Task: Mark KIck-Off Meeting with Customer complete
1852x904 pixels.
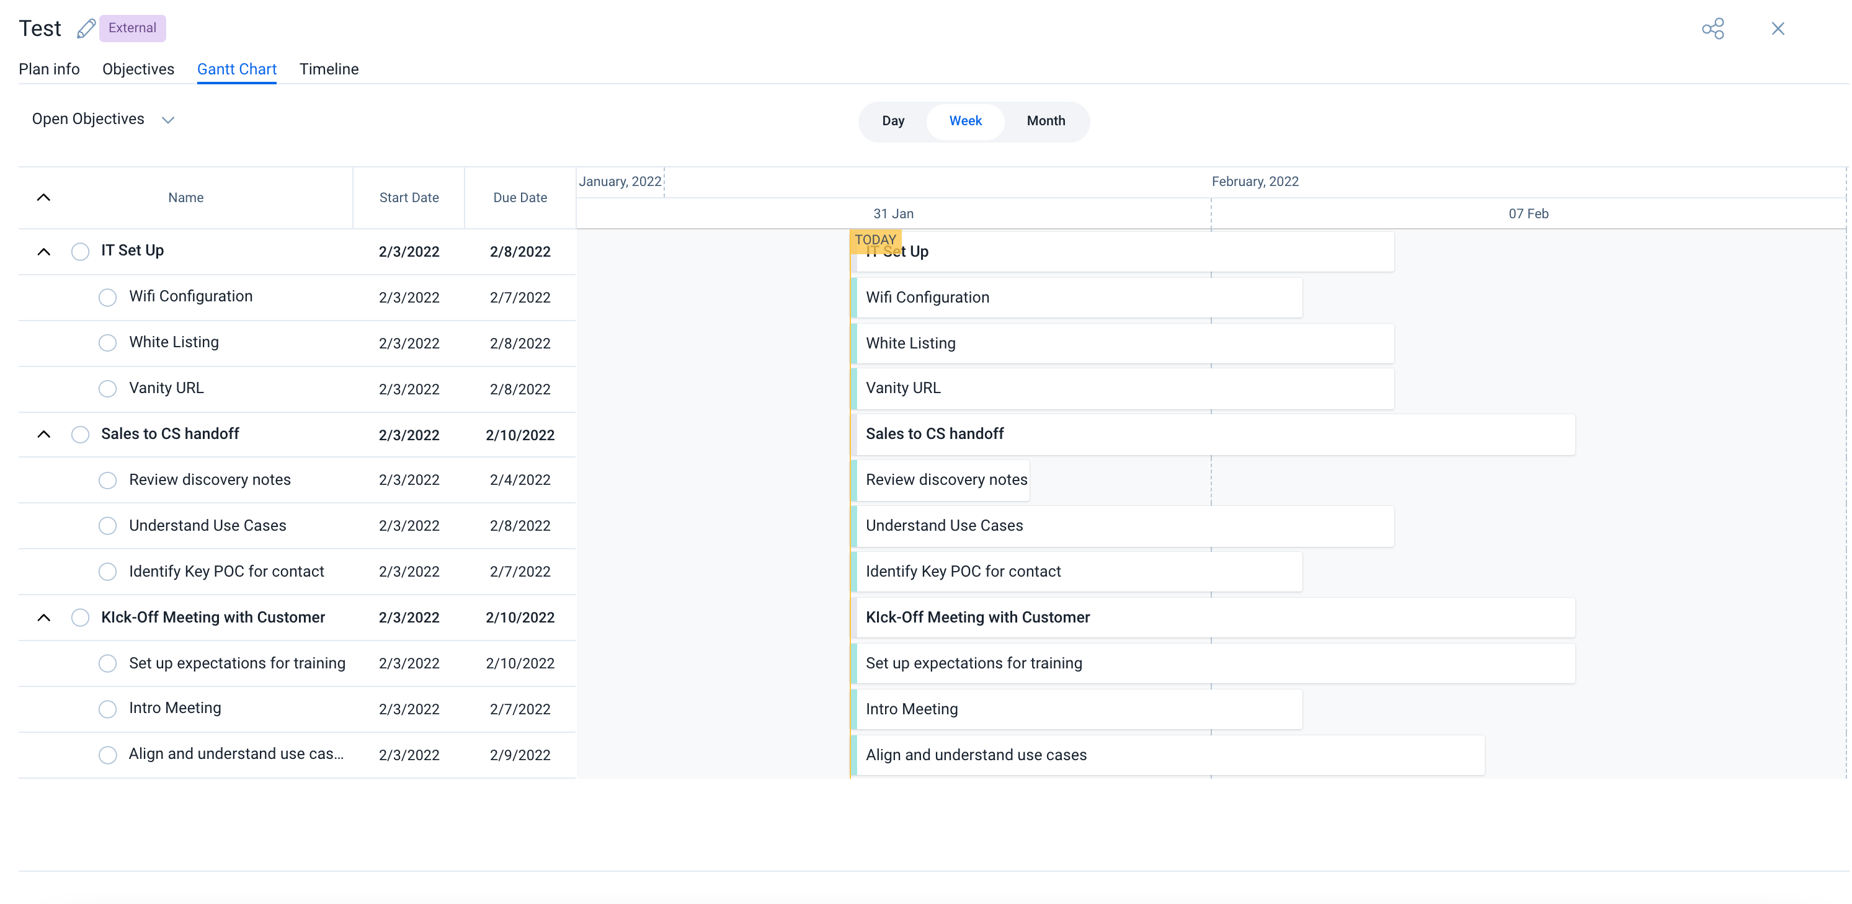Action: coord(80,618)
